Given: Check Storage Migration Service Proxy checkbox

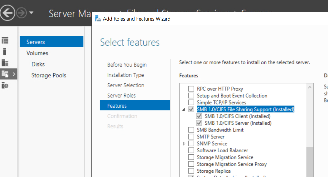Looking at the screenshot, I should click(x=191, y=164).
